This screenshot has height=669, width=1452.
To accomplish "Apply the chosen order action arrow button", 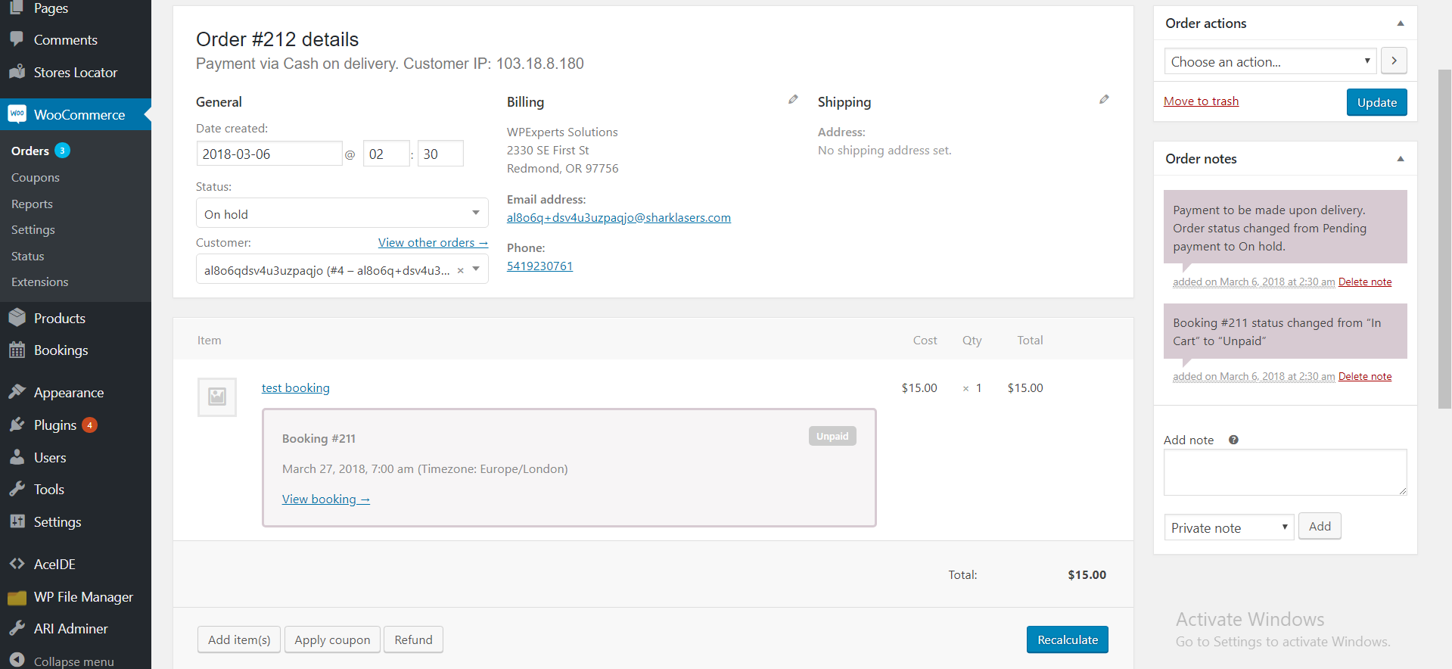I will click(x=1394, y=61).
